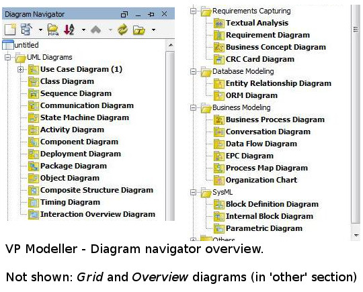
Task: Click the Business Concept Diagram icon
Action: pos(219,47)
